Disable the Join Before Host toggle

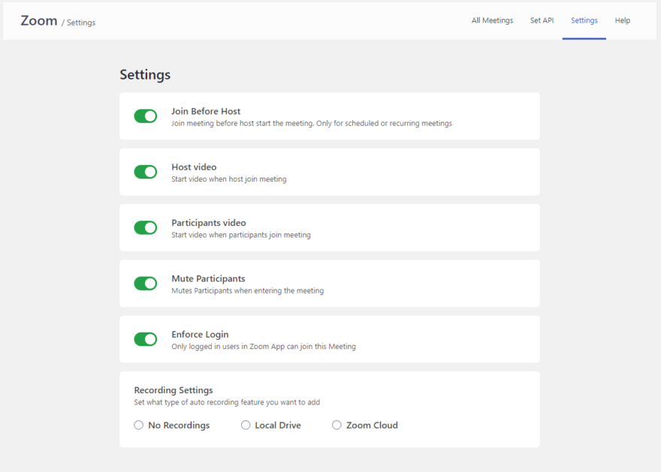click(x=146, y=116)
